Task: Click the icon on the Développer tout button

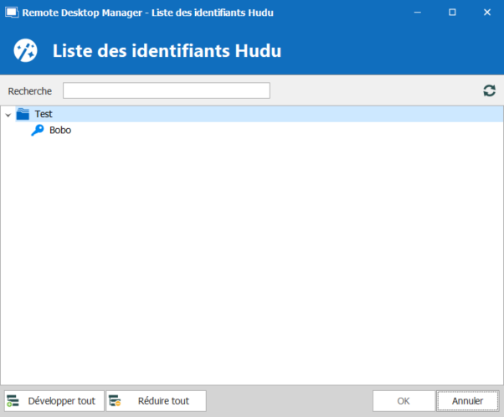Action: coord(13,401)
